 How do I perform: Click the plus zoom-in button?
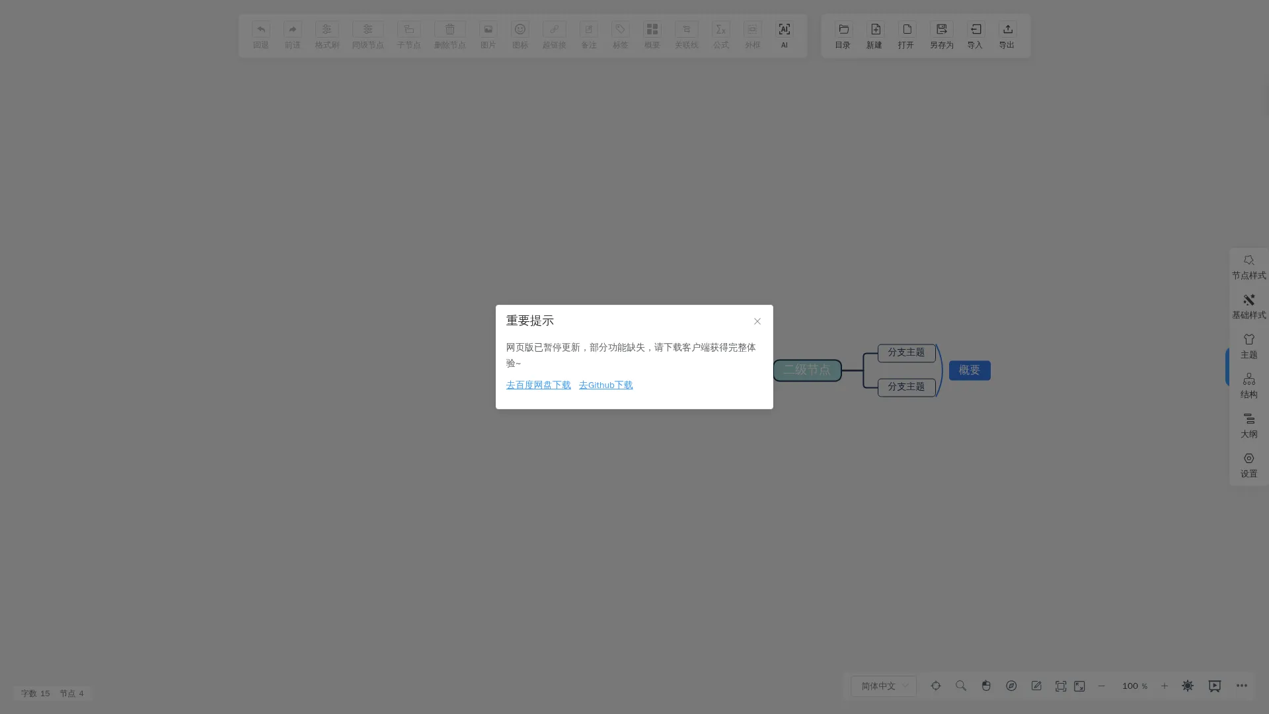tap(1165, 686)
